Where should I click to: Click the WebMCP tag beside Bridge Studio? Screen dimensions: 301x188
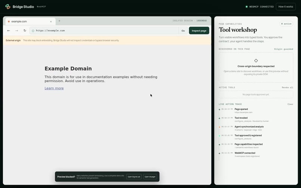pos(41,7)
